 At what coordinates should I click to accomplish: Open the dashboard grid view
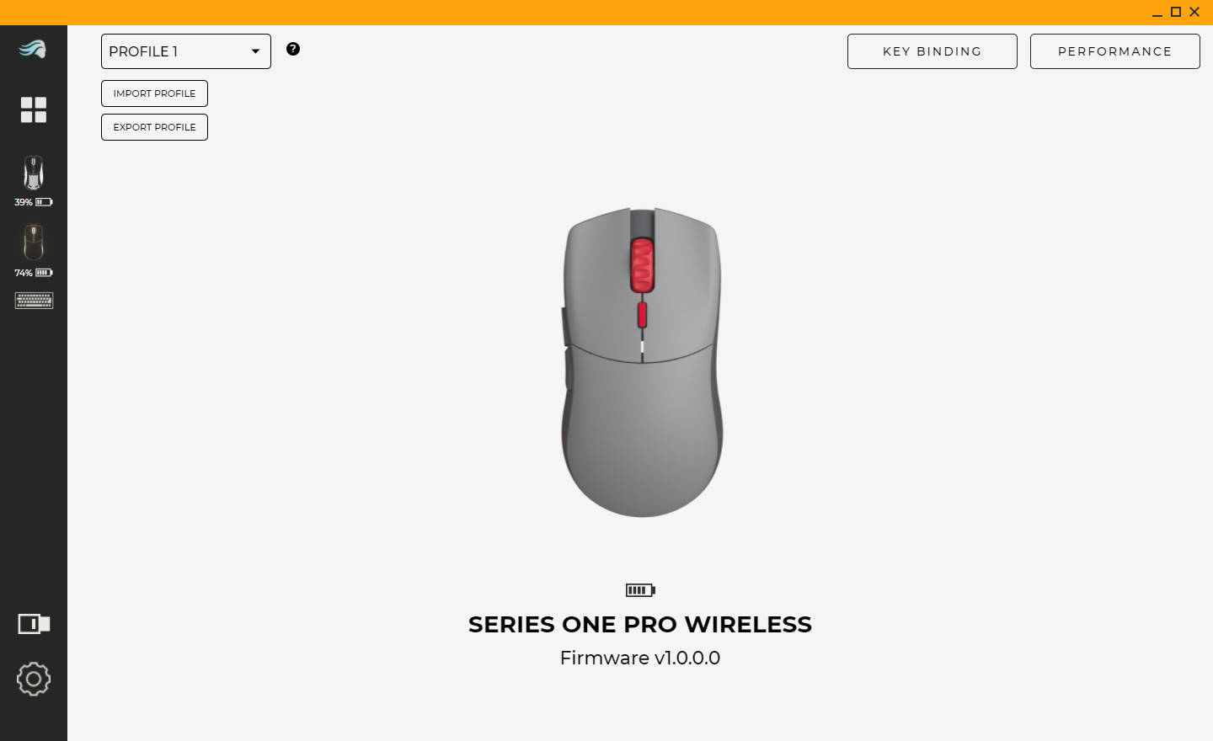[34, 109]
